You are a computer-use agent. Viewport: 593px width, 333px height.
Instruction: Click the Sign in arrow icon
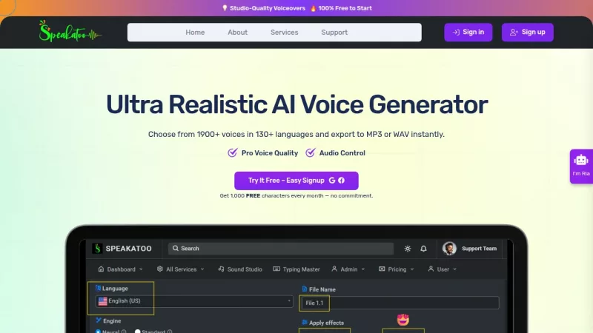coord(456,33)
